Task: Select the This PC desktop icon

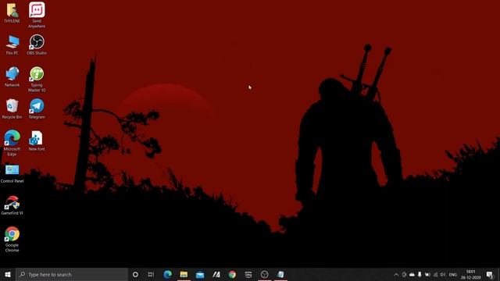Action: [12, 45]
